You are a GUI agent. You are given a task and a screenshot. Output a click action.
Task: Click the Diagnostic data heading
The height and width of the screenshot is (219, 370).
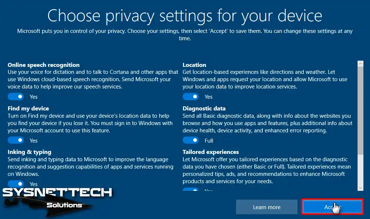204,109
